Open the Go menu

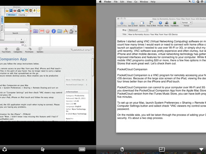pos(136,2)
